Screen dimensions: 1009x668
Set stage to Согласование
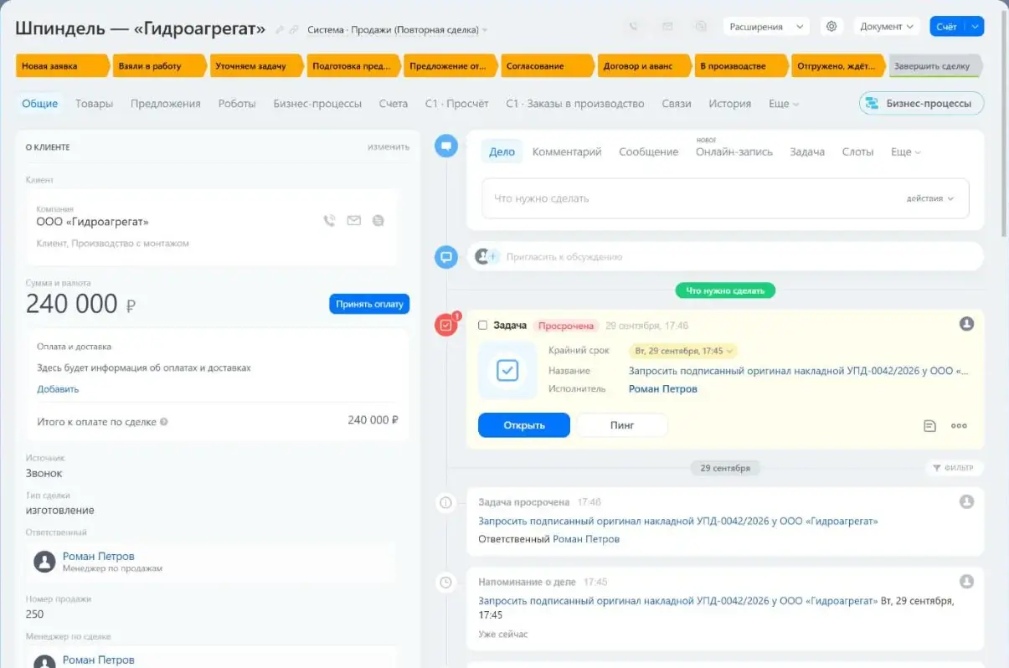click(x=548, y=65)
